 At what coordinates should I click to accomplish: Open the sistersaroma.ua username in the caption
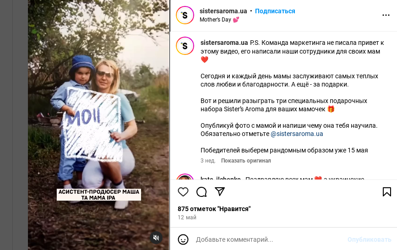224,43
